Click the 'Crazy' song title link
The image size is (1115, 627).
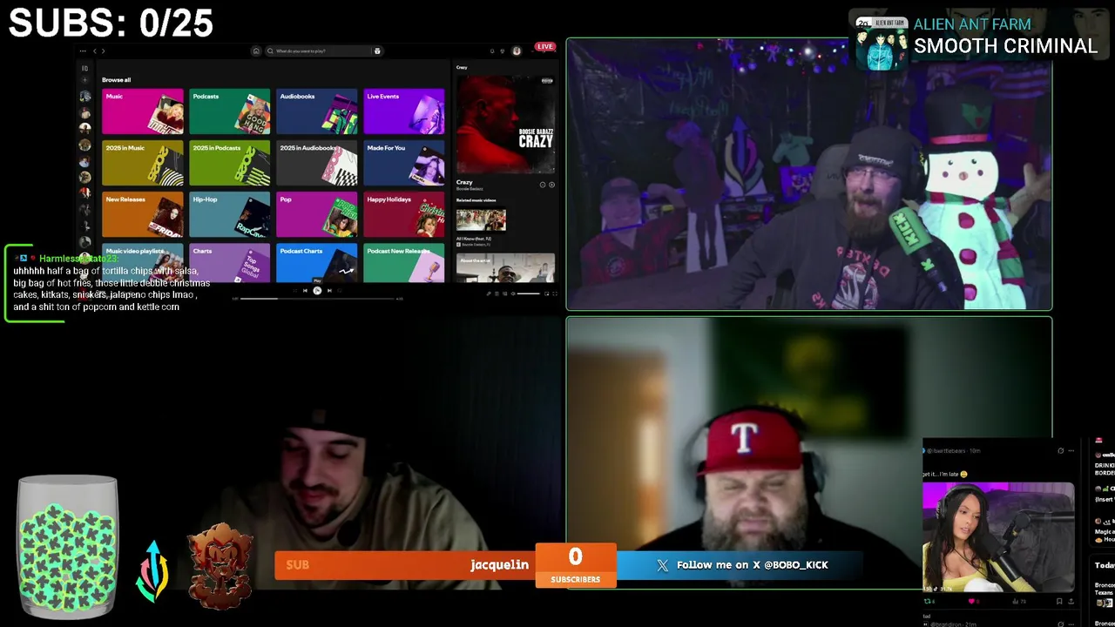tap(464, 182)
